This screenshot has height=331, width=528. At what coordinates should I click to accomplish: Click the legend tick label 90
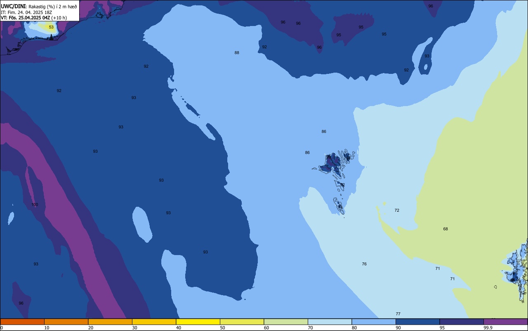pyautogui.click(x=398, y=328)
